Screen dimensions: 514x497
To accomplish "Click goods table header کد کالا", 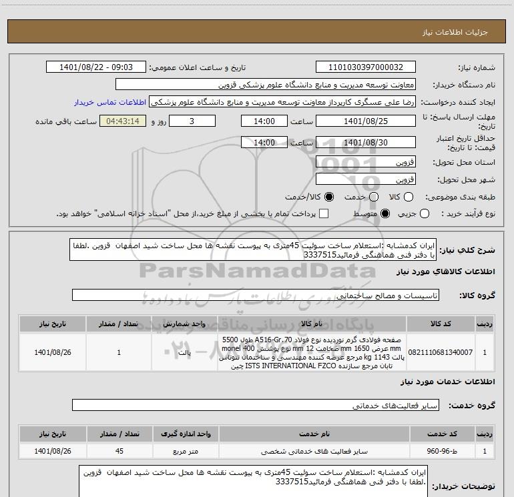I will tap(441, 324).
